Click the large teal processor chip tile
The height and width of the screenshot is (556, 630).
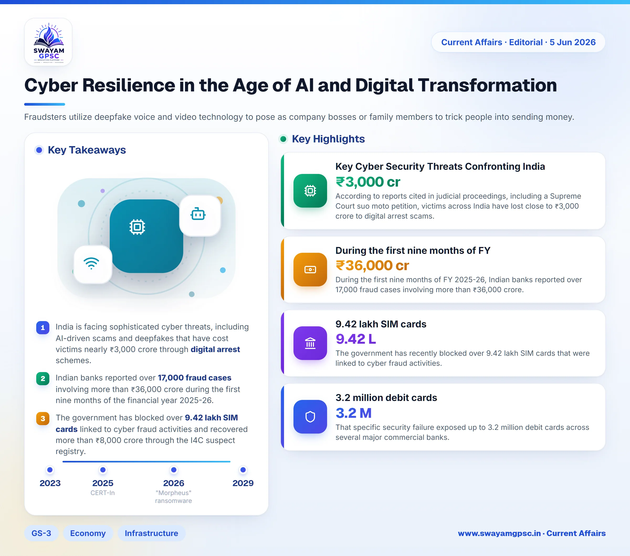(146, 236)
